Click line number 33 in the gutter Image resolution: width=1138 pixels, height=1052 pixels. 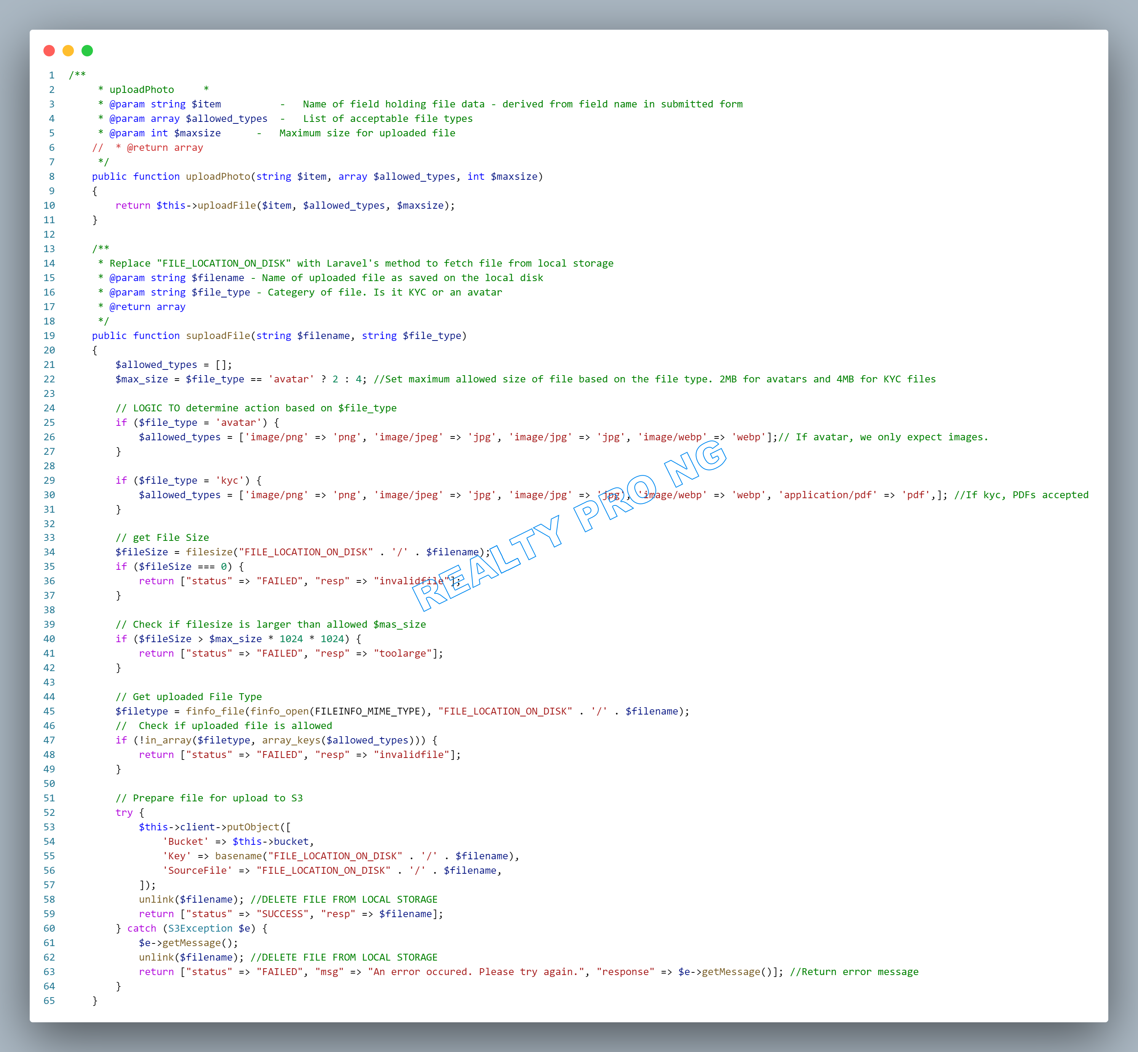tap(50, 538)
